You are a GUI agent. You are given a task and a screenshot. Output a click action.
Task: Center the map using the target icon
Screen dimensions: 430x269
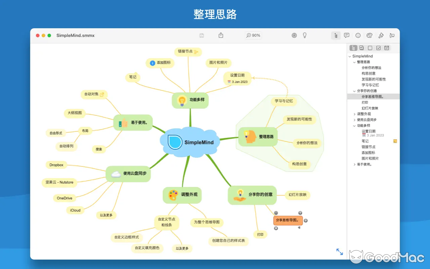pos(294,35)
